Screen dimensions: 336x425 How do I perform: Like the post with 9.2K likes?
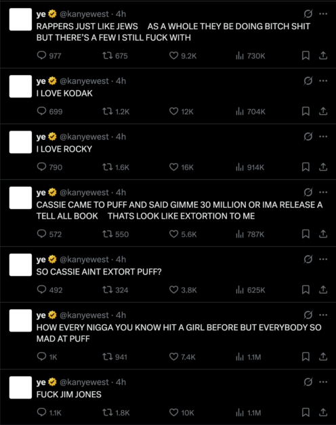pos(183,55)
